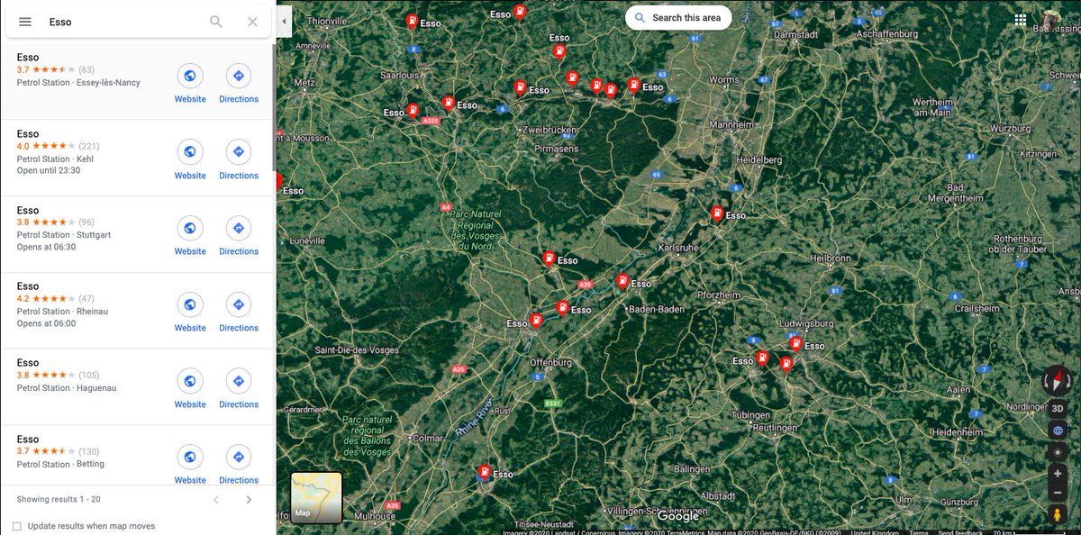
Task: Get Directions to Esso Haguenau
Action: [239, 388]
